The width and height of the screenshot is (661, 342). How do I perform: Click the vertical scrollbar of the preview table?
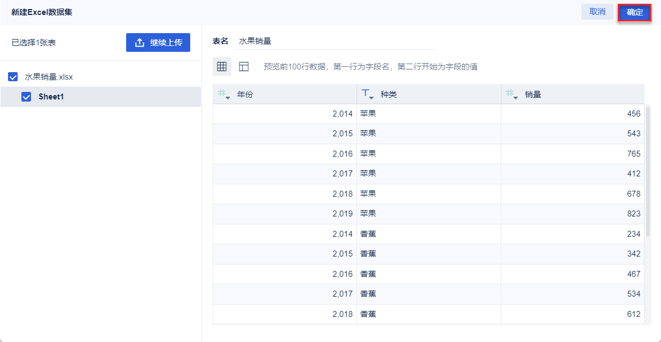point(648,171)
